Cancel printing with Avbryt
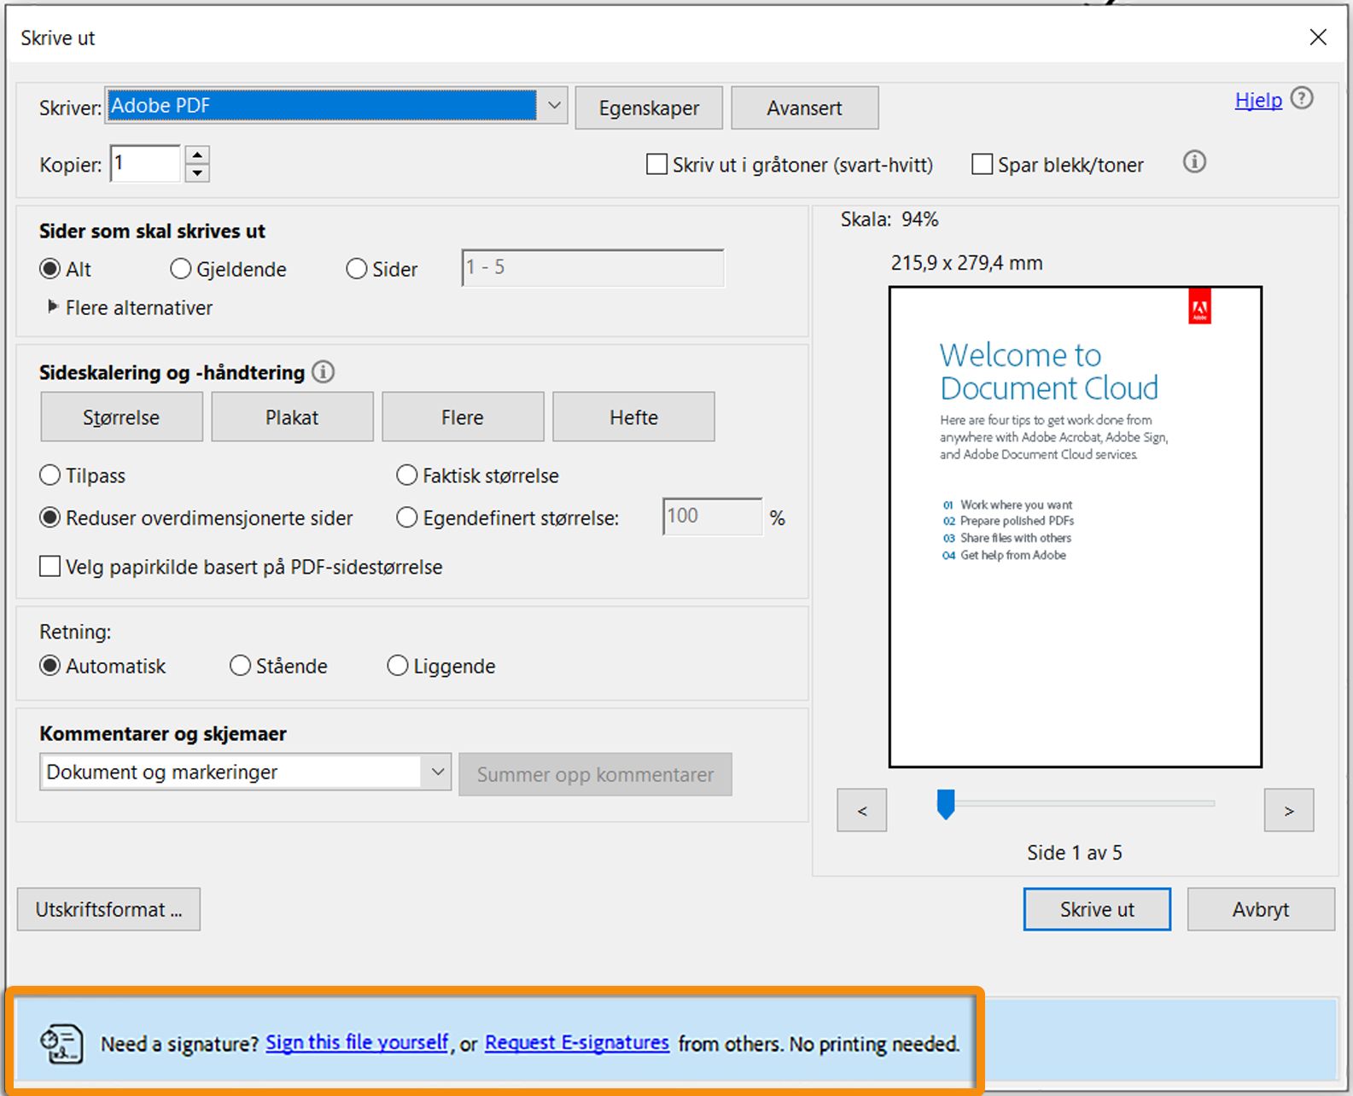Viewport: 1353px width, 1096px height. [x=1261, y=909]
